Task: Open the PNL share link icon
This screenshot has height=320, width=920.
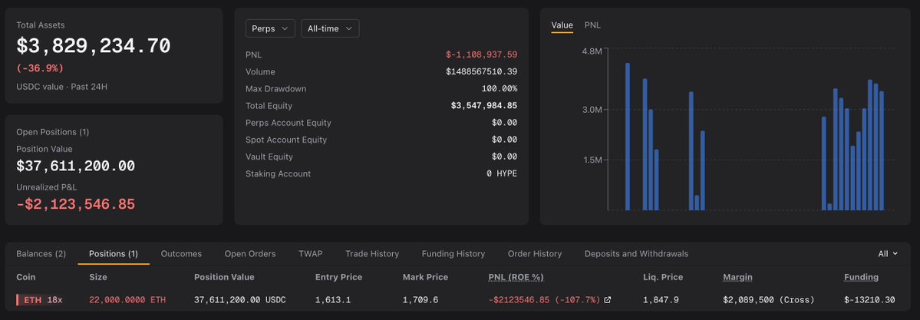Action: click(x=608, y=300)
